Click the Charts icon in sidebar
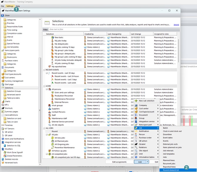Screen dimensions: 197x172 click(3, 101)
